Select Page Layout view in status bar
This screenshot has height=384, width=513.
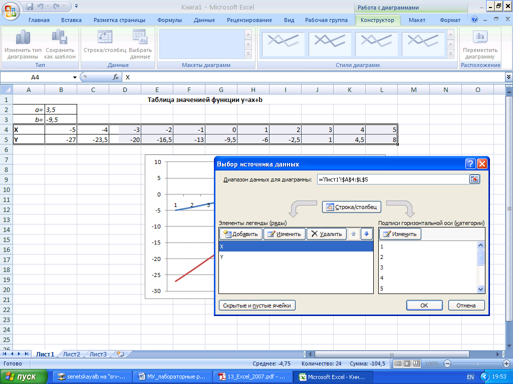coord(407,363)
